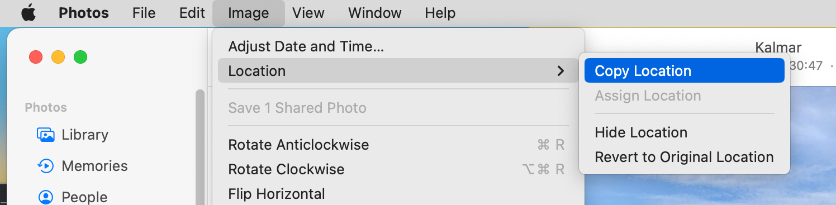This screenshot has width=836, height=205.
Task: Choose Revert to Original Location
Action: 685,157
